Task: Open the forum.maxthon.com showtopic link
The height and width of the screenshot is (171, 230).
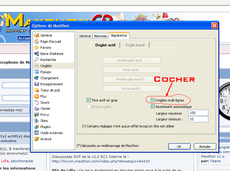Action: click(101, 161)
